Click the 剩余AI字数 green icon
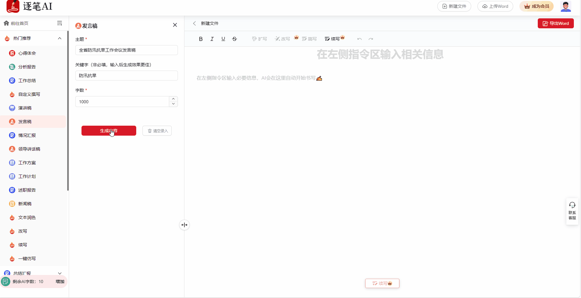Image resolution: width=581 pixels, height=298 pixels. [6, 282]
